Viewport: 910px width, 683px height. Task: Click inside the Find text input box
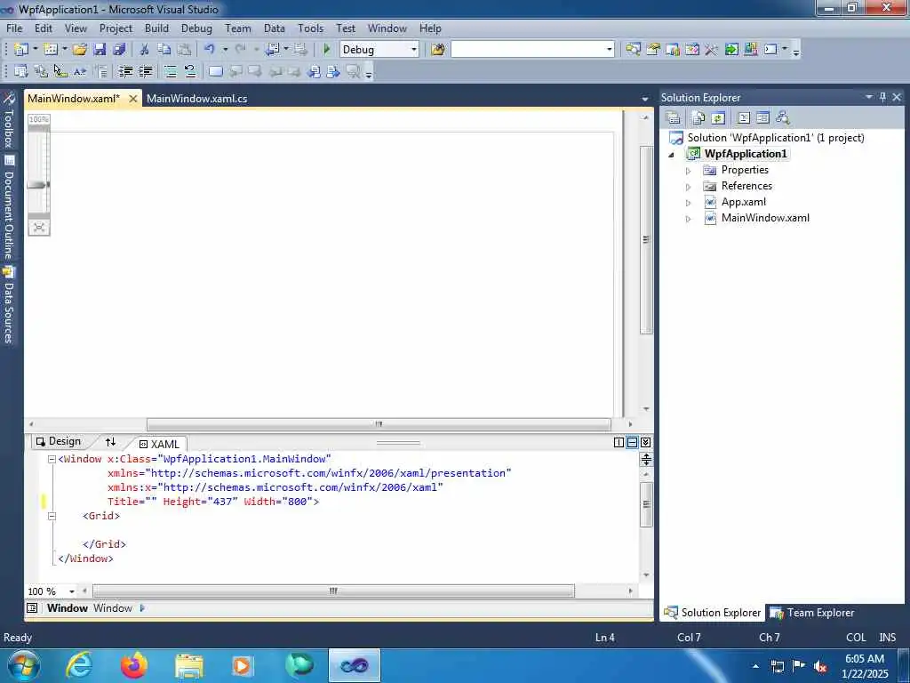(529, 50)
